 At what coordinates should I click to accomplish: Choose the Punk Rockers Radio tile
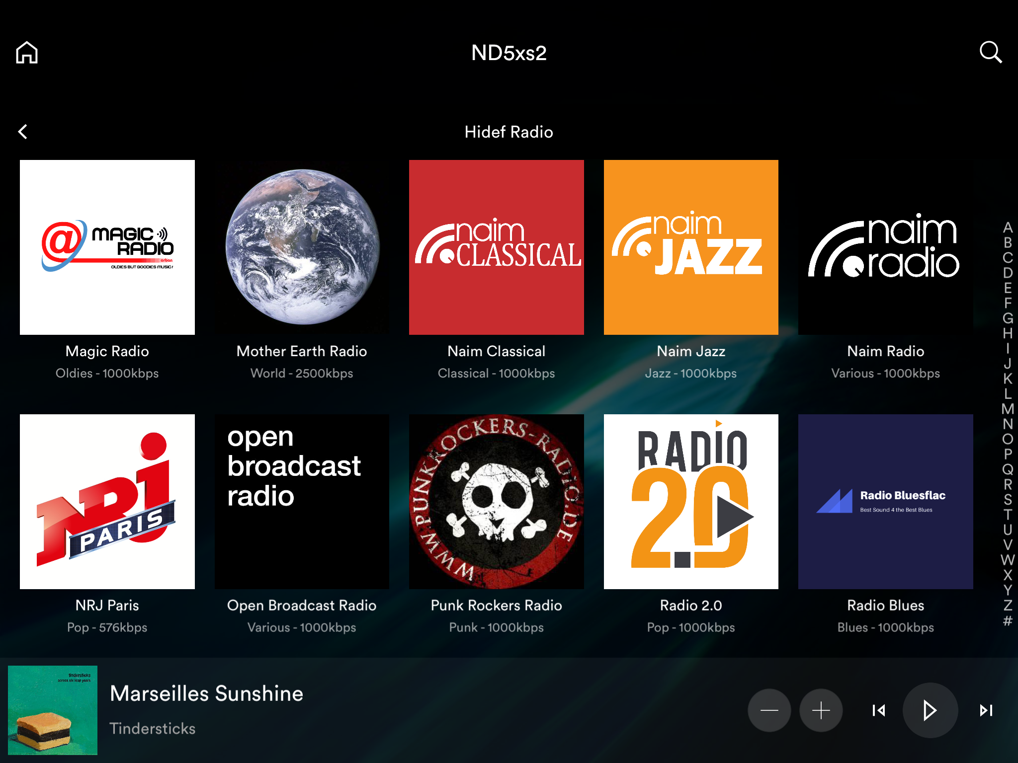pyautogui.click(x=496, y=502)
